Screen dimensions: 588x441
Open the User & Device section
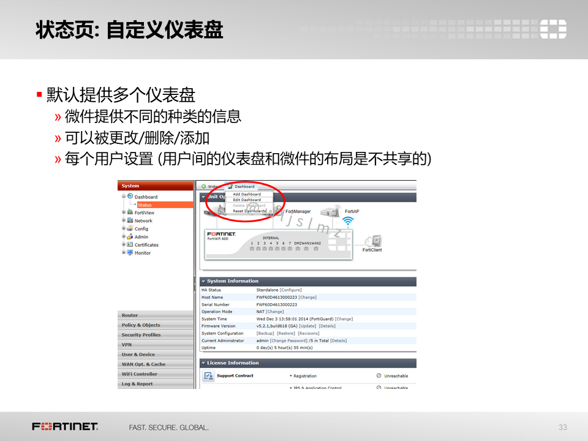tap(156, 354)
